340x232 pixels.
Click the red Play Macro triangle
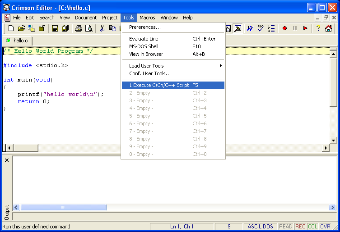tap(305, 28)
